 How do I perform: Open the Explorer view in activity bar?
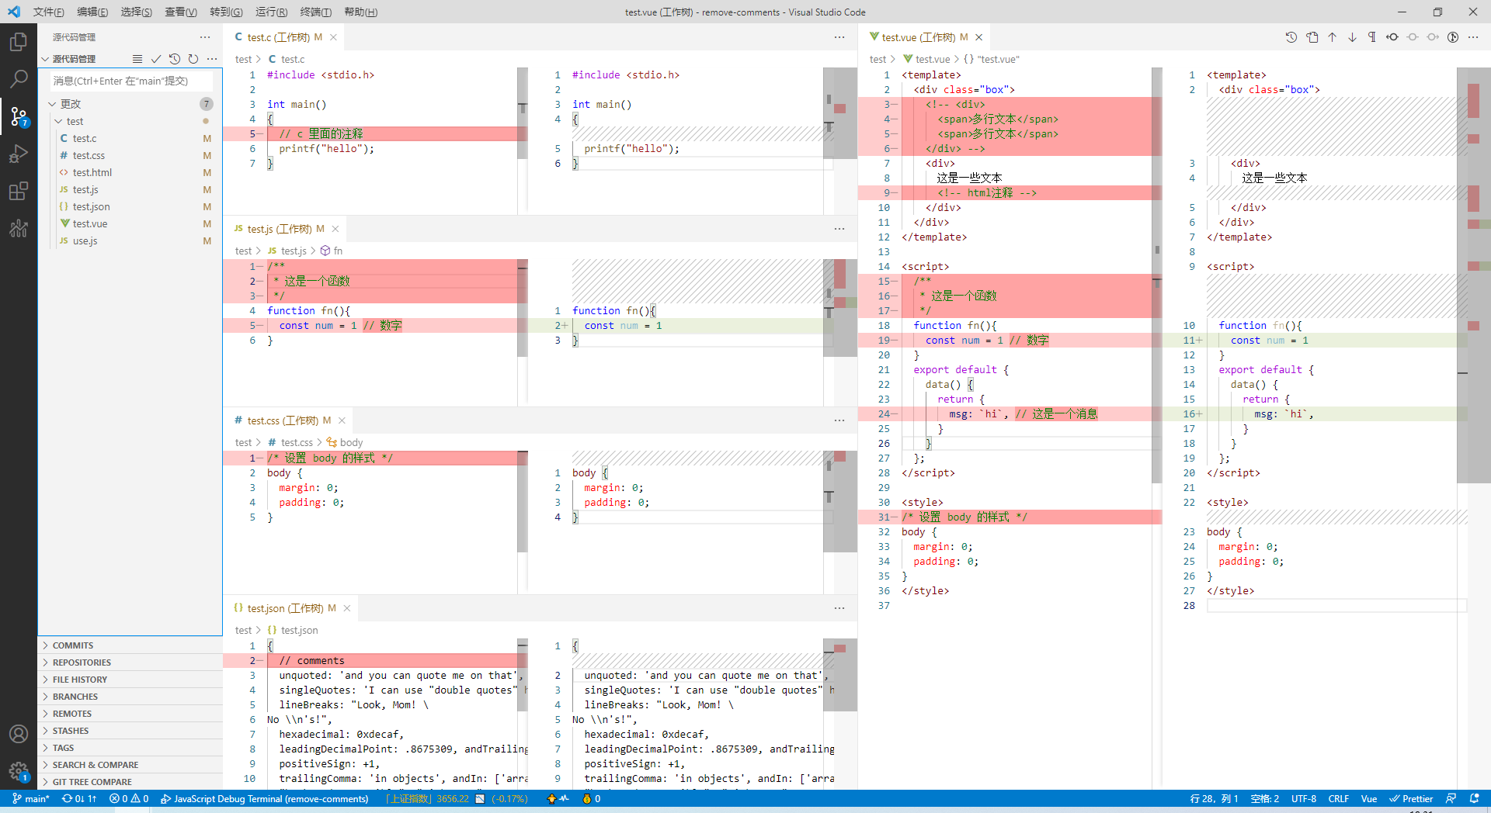click(x=19, y=41)
